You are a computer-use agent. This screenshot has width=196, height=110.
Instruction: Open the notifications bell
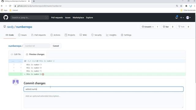(176, 17)
